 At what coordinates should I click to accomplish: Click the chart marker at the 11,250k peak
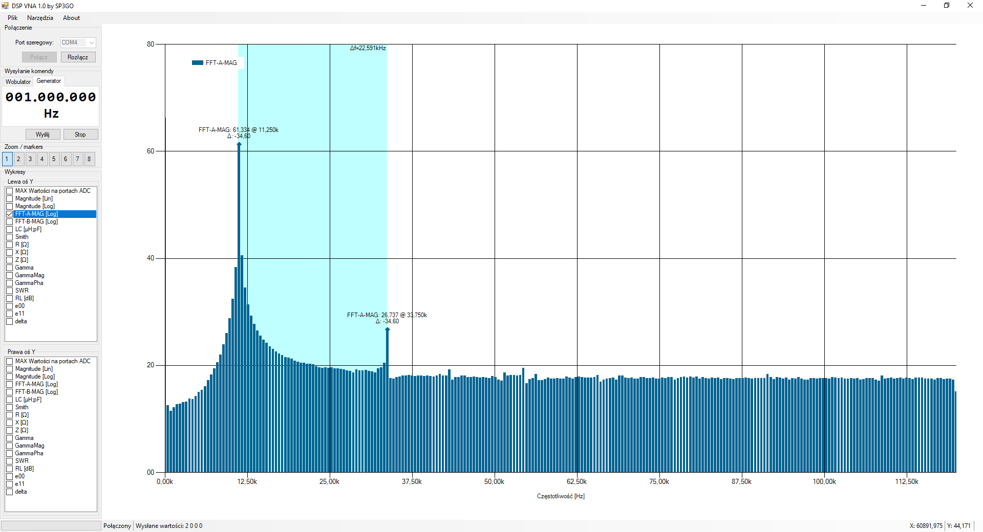tap(239, 144)
